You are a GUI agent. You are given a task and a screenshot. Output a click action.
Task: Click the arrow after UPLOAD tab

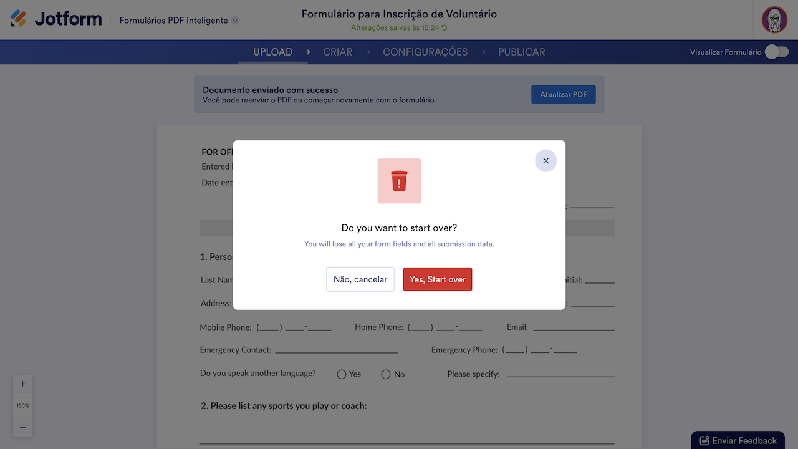point(309,52)
